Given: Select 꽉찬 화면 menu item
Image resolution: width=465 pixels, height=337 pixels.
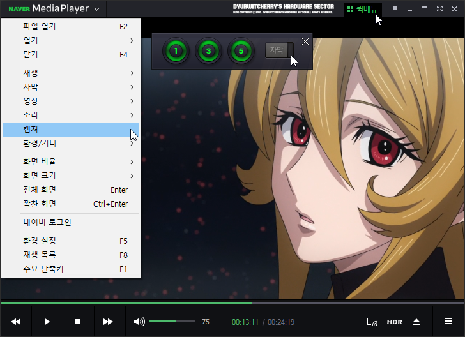Looking at the screenshot, I should coord(71,204).
